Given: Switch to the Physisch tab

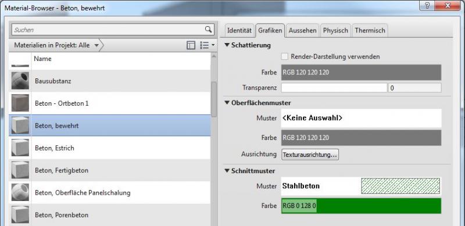Looking at the screenshot, I should click(335, 30).
